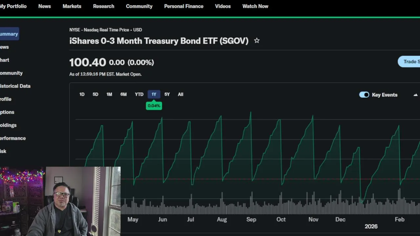This screenshot has width=420, height=236.
Task: Click the Dec label on chart axis
Action: (x=340, y=220)
